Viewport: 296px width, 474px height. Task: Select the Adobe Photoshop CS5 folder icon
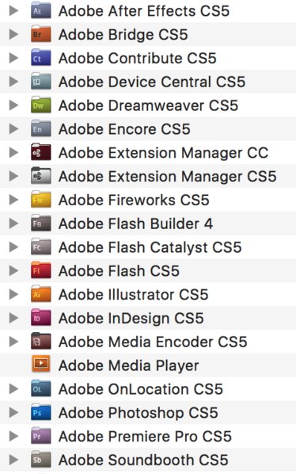[x=41, y=412]
